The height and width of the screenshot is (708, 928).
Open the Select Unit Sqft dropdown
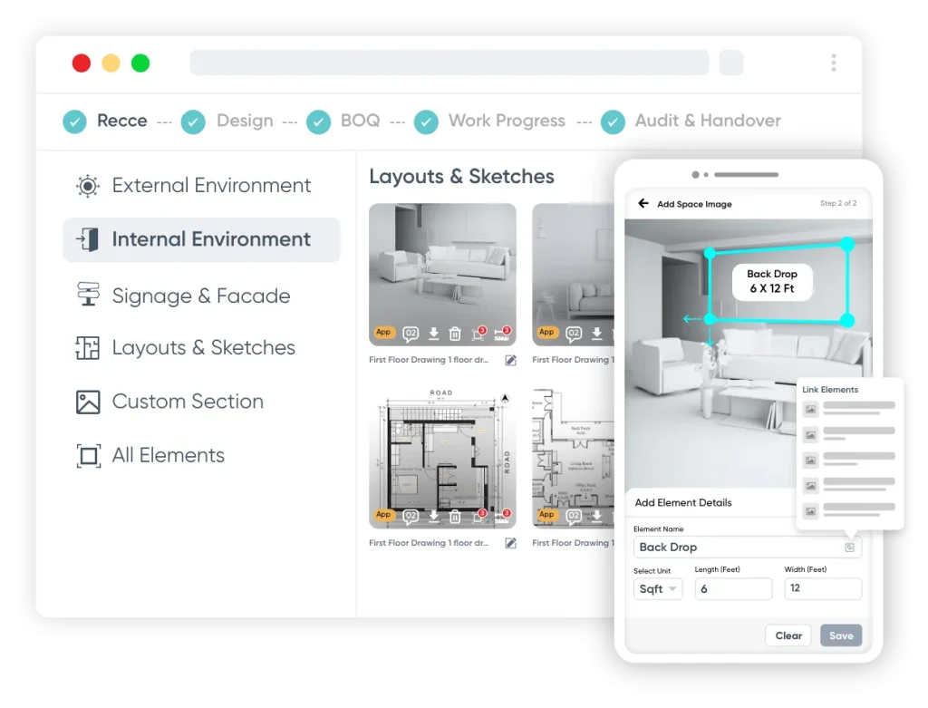[658, 589]
